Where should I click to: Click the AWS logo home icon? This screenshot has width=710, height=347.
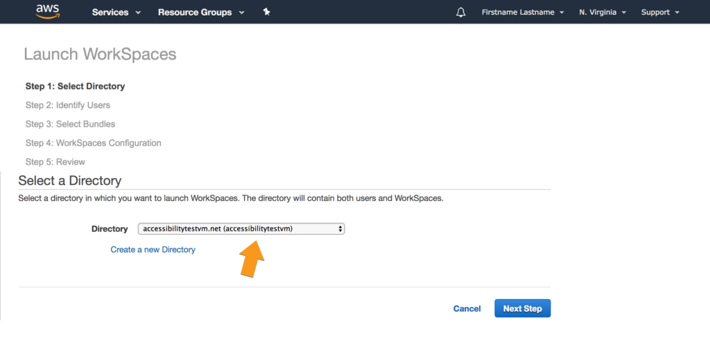coord(48,12)
